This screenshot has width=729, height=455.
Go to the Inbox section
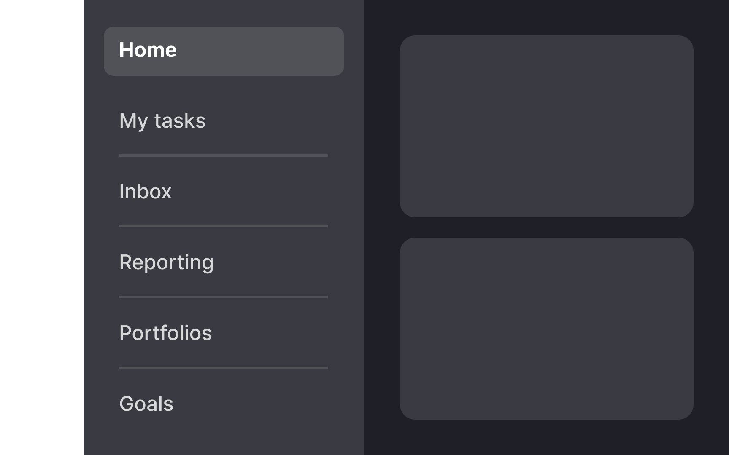click(x=145, y=192)
